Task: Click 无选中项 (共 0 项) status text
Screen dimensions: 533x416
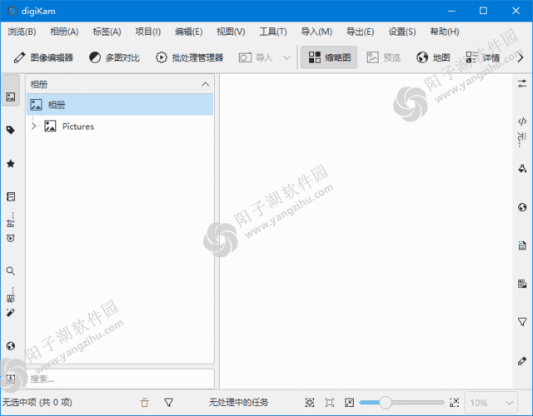Action: pos(37,403)
